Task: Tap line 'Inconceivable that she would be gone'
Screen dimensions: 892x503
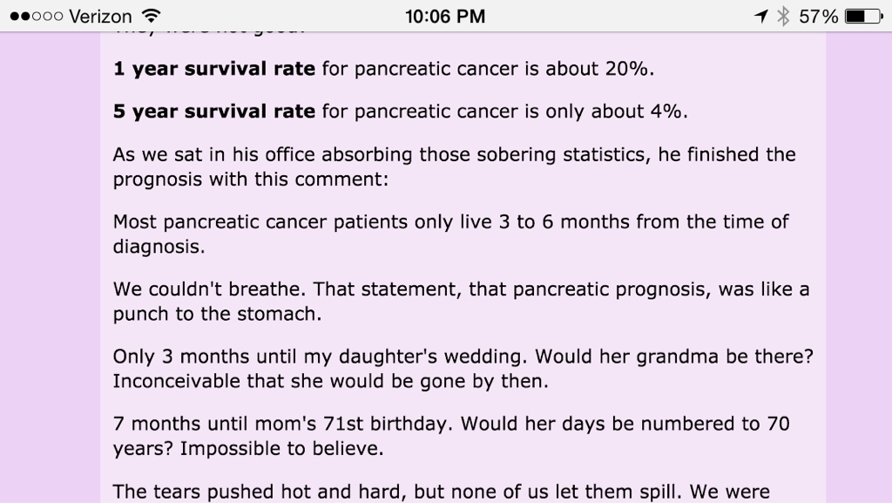Action: tap(330, 381)
